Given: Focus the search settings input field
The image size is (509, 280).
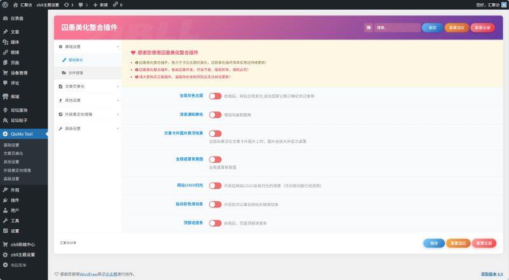Looking at the screenshot, I should pyautogui.click(x=397, y=27).
